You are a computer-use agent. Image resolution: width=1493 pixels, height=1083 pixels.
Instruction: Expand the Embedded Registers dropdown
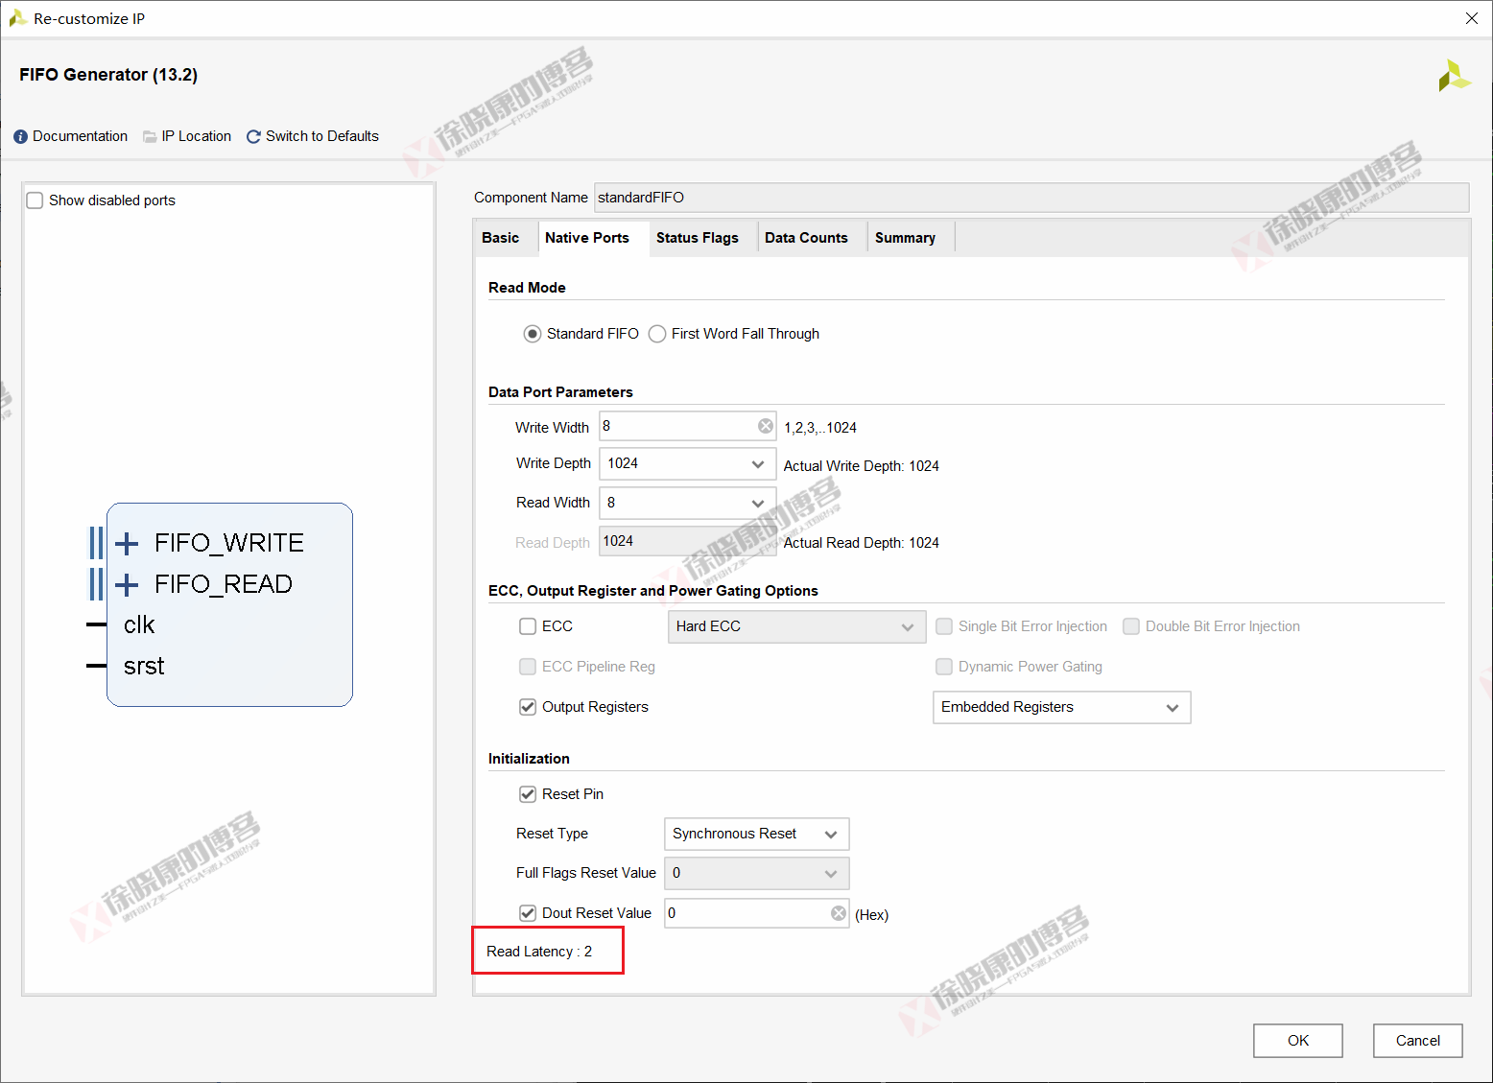1061,708
